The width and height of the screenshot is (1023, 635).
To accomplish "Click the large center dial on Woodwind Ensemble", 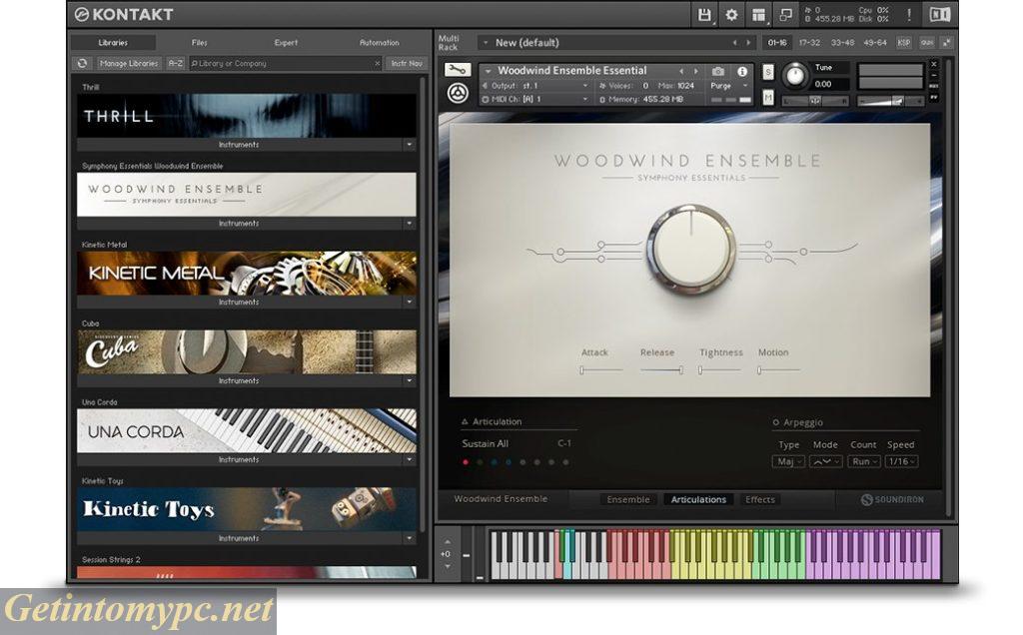I will (691, 249).
